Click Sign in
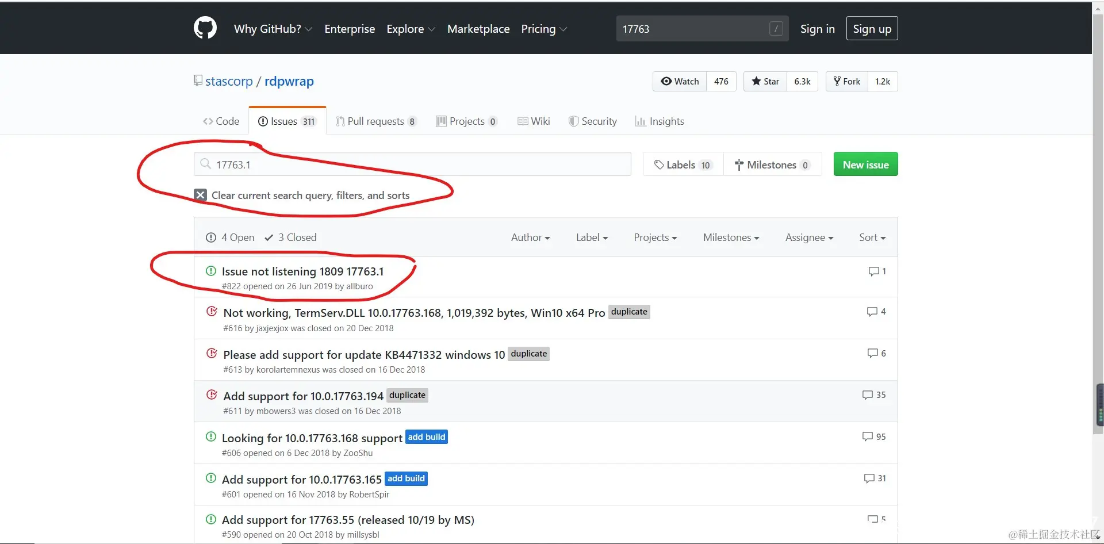Viewport: 1104px width, 544px height. pos(818,29)
